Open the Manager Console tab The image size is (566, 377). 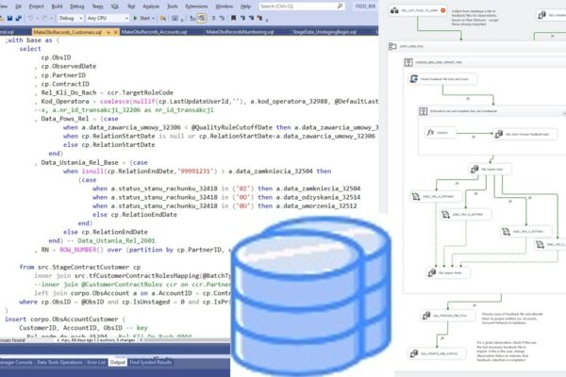tap(16, 362)
